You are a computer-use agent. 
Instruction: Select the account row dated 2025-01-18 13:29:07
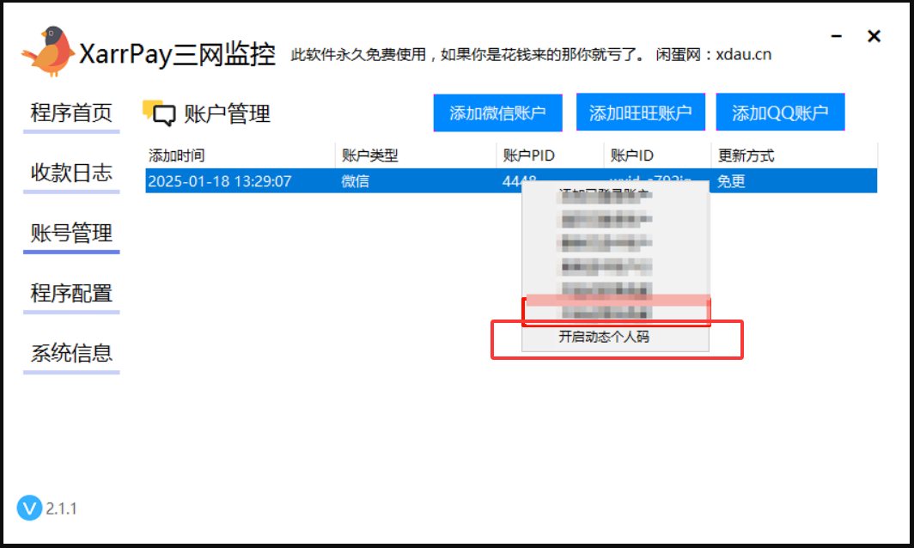pos(220,181)
